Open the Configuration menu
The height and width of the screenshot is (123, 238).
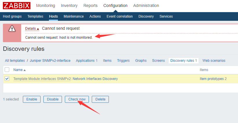pos(115,5)
